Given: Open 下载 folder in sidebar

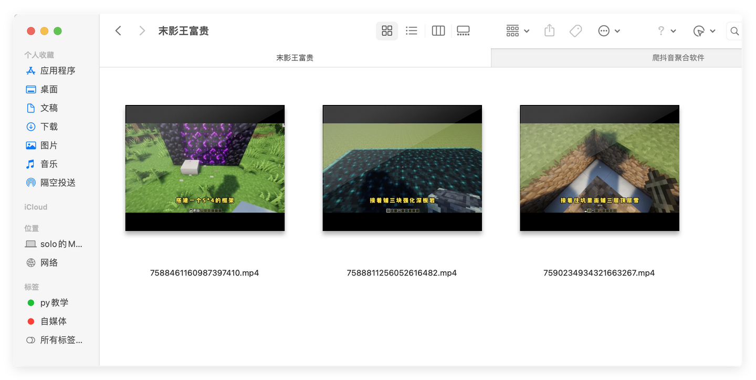Looking at the screenshot, I should [x=42, y=126].
